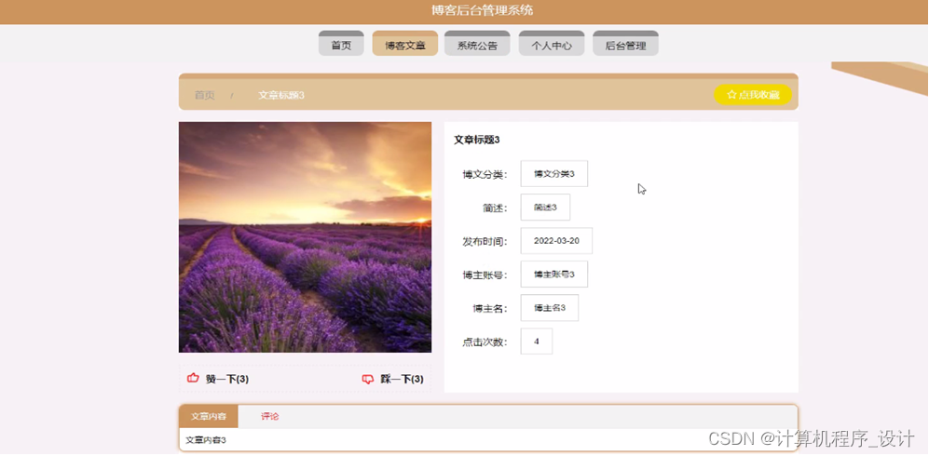This screenshot has width=929, height=456.
Task: Click the 博文分类: label
Action: click(x=485, y=174)
